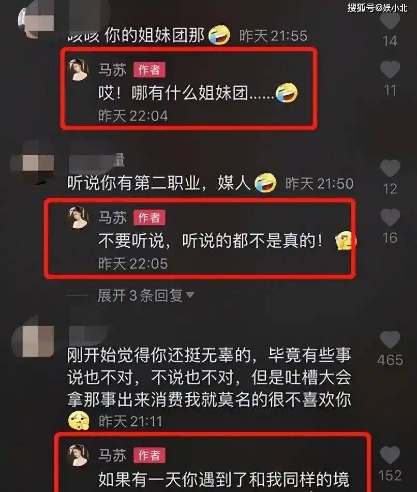Like the comment with 14 likes

coord(390,20)
